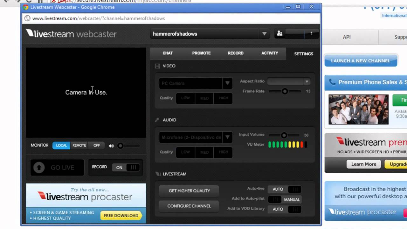This screenshot has height=229, width=407.
Task: Select video quality LOW
Action: pyautogui.click(x=185, y=98)
